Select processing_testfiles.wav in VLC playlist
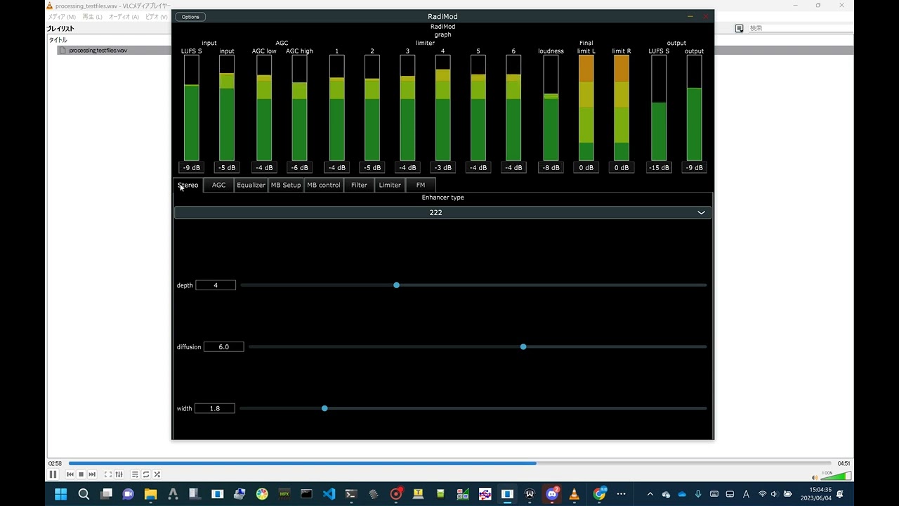 coord(98,51)
